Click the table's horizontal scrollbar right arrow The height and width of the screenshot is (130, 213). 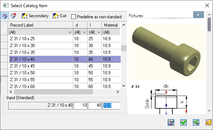point(118,92)
